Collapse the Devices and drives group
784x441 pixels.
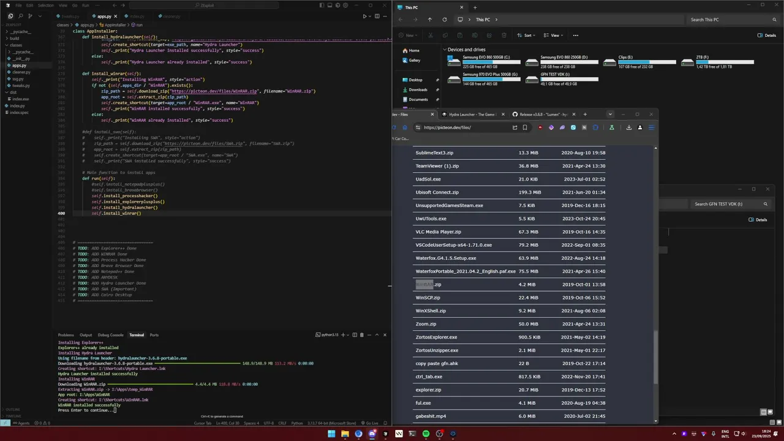coord(445,50)
